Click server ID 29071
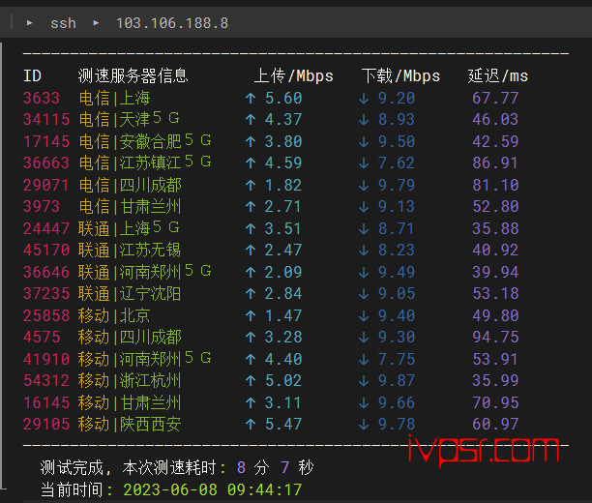This screenshot has height=503, width=592. click(x=46, y=185)
